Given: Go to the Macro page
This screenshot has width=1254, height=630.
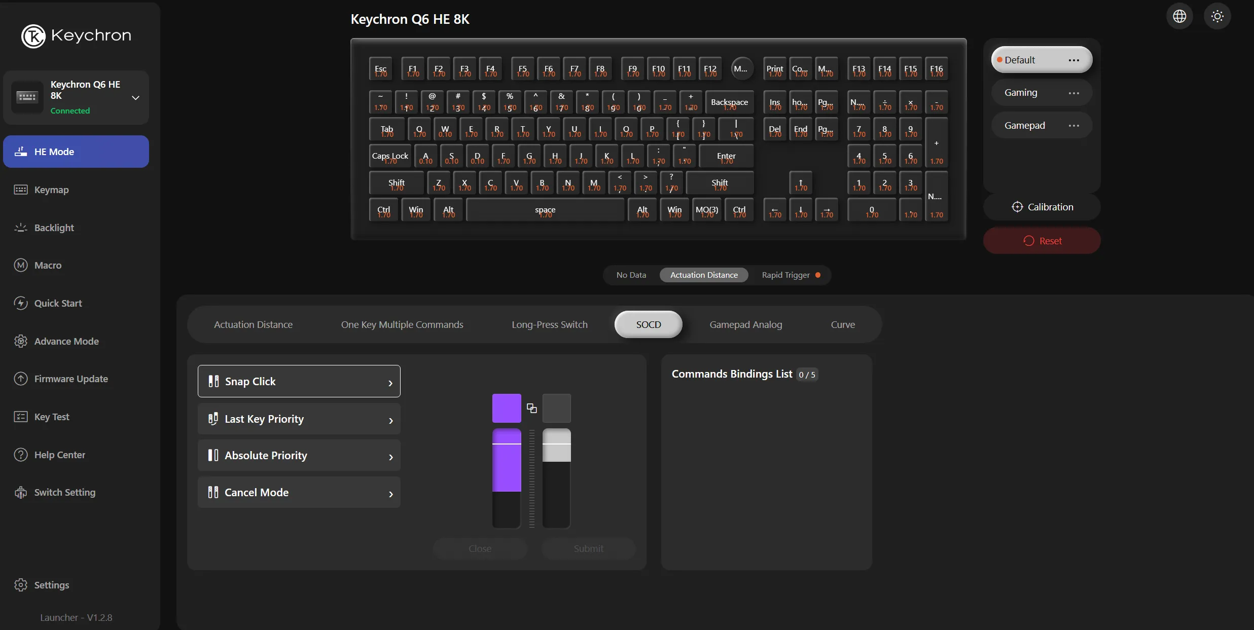Looking at the screenshot, I should pos(48,265).
